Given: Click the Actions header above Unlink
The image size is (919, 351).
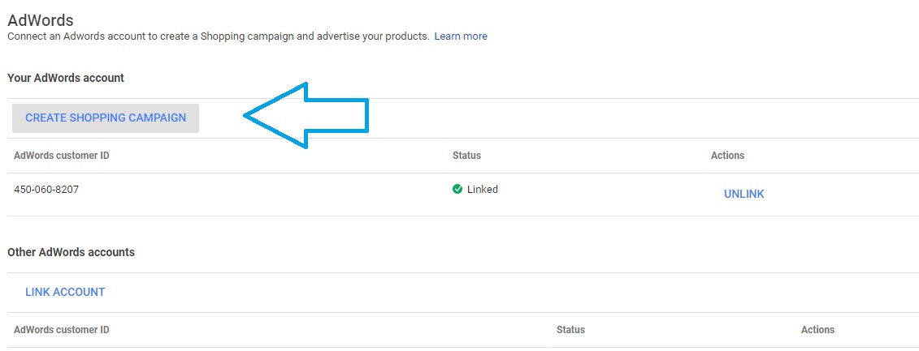Looking at the screenshot, I should click(727, 156).
